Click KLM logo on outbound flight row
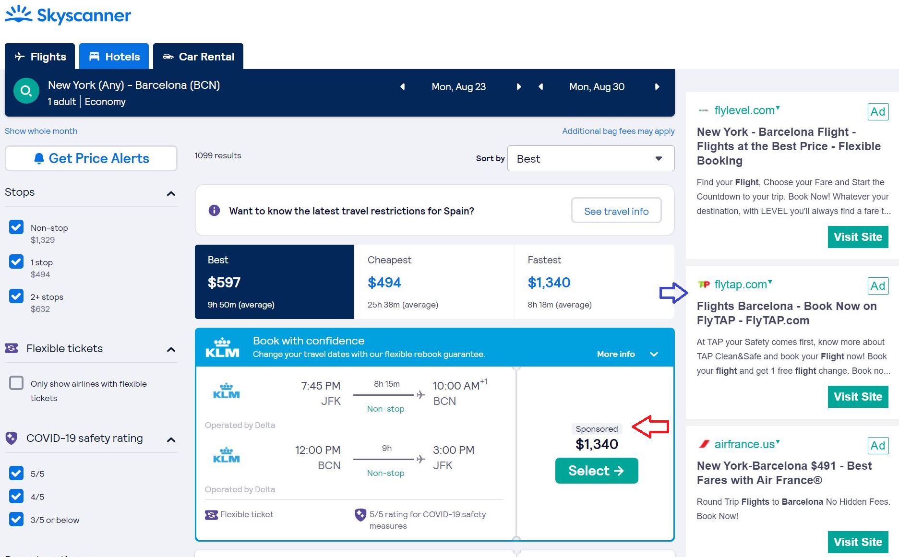The height and width of the screenshot is (557, 899). click(x=226, y=391)
